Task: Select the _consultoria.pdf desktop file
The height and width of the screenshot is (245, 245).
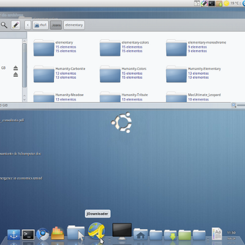Action: point(12,120)
